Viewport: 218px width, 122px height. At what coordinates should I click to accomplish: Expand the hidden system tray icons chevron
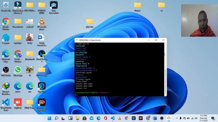click(177, 118)
